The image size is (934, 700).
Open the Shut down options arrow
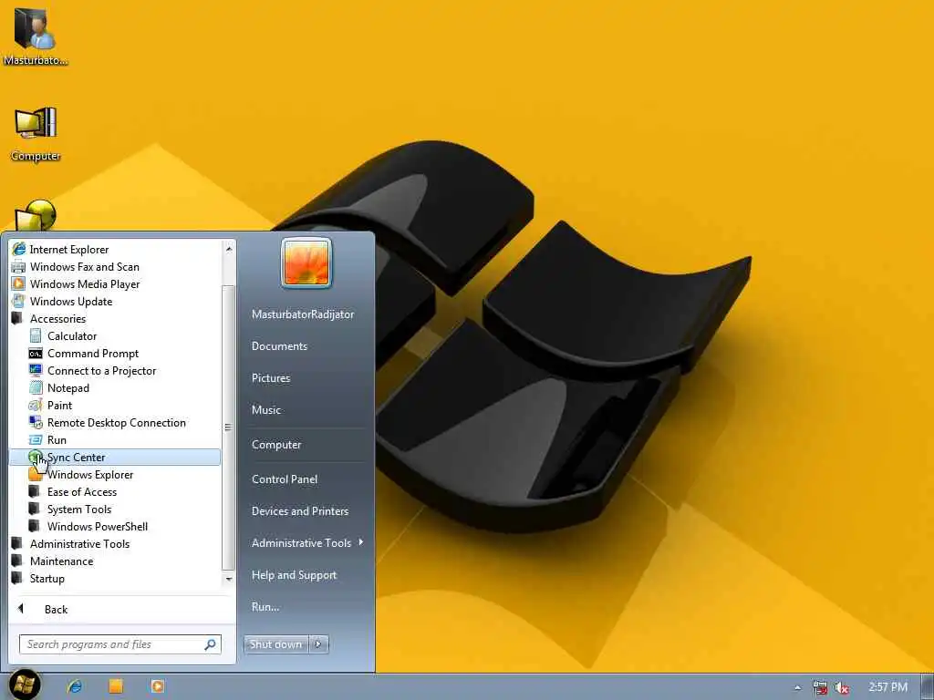coord(318,644)
